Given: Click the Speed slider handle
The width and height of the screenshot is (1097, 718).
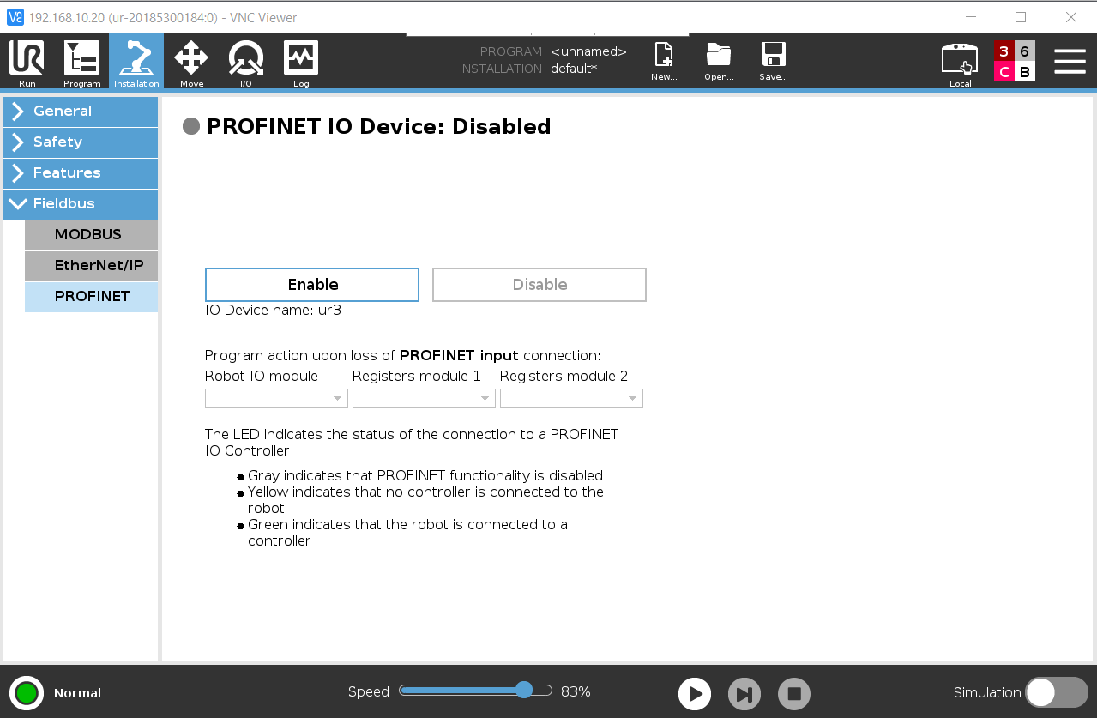Looking at the screenshot, I should click(x=524, y=691).
